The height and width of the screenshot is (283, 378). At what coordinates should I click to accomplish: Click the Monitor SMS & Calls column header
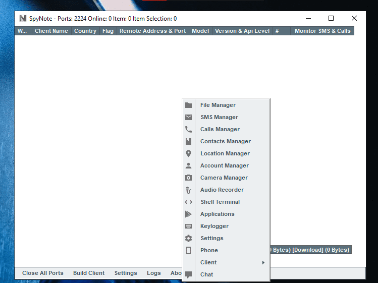pyautogui.click(x=322, y=31)
